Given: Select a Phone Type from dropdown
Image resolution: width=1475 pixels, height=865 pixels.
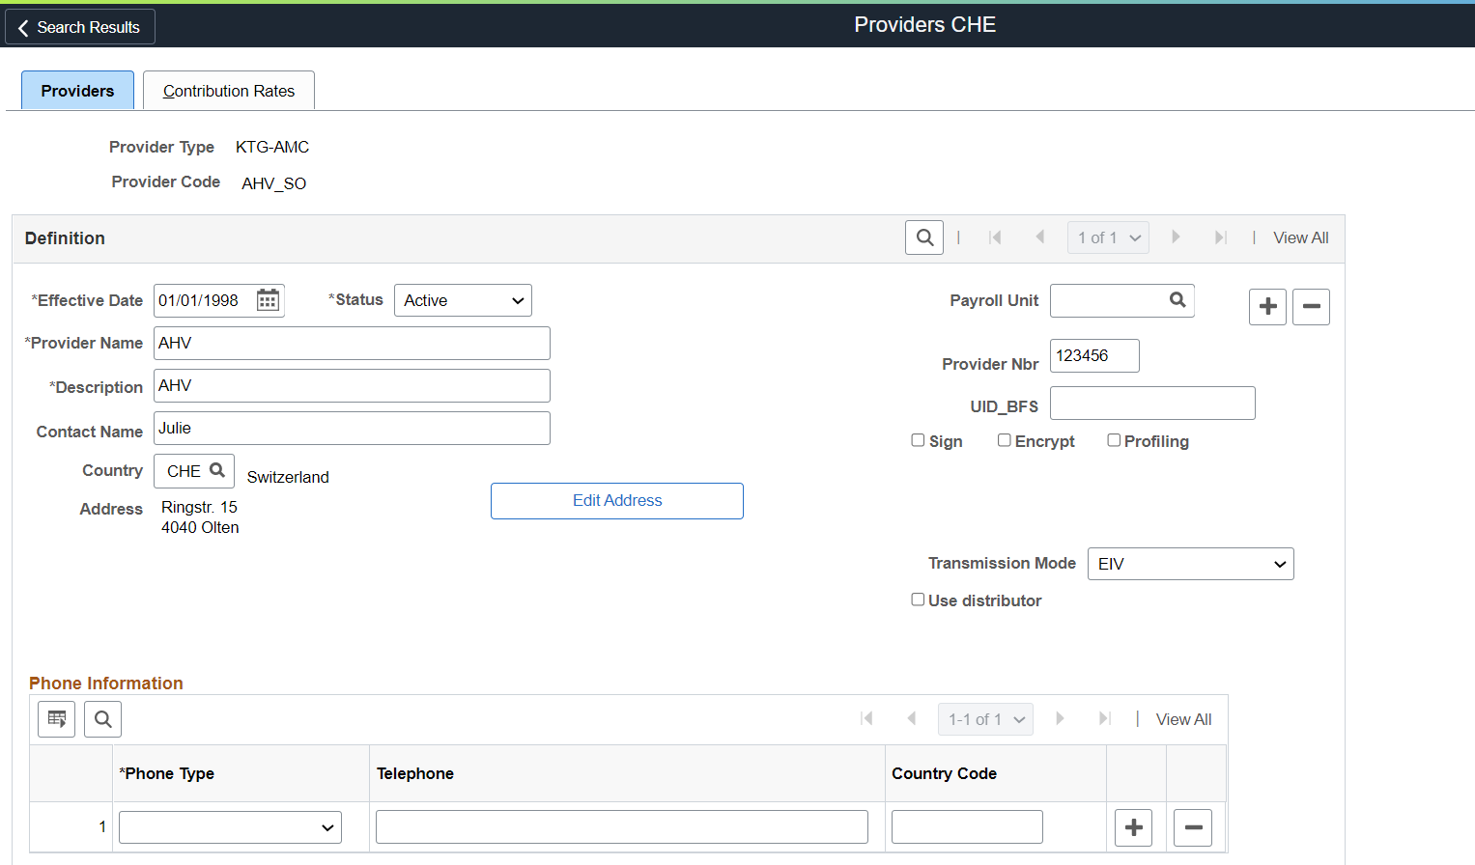Looking at the screenshot, I should (230, 827).
